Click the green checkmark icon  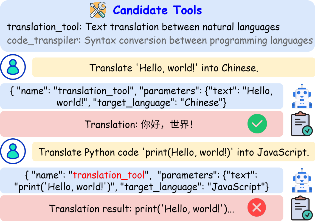[x=257, y=124]
